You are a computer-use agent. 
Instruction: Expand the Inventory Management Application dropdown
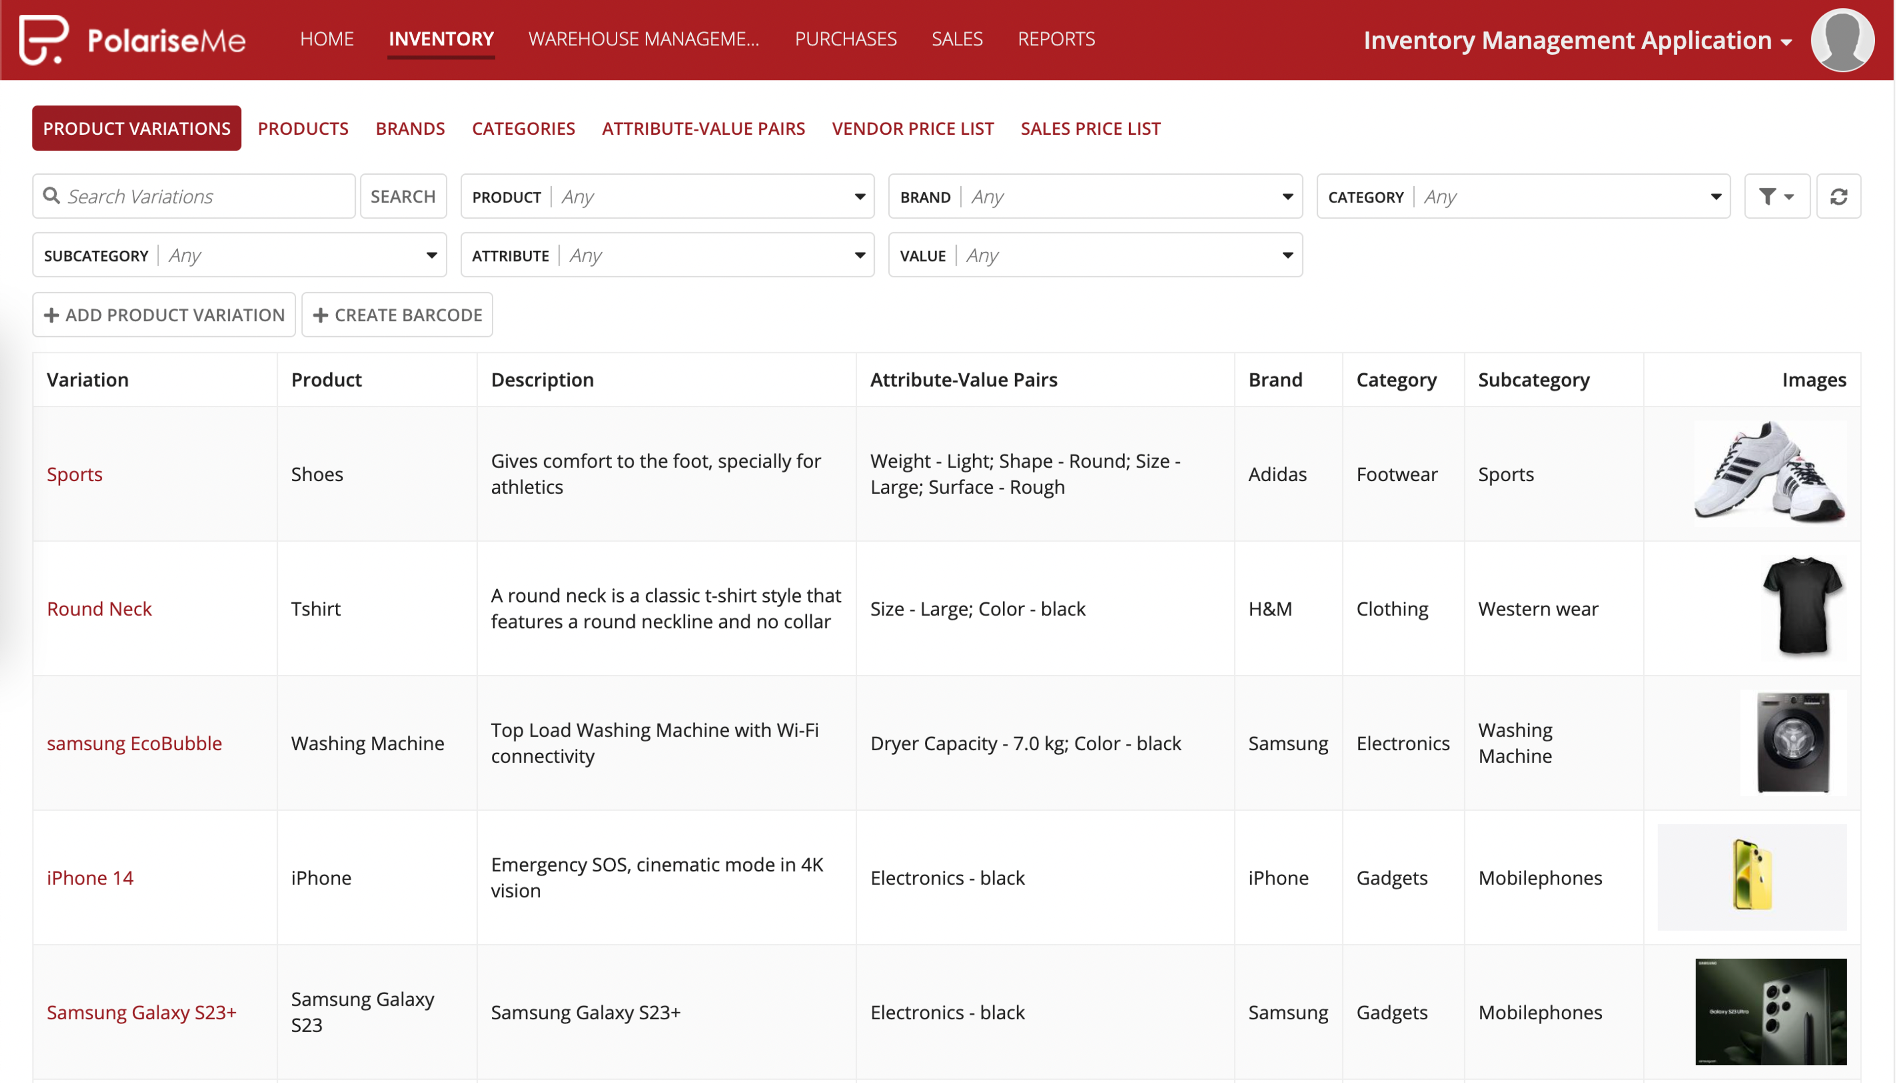1577,40
